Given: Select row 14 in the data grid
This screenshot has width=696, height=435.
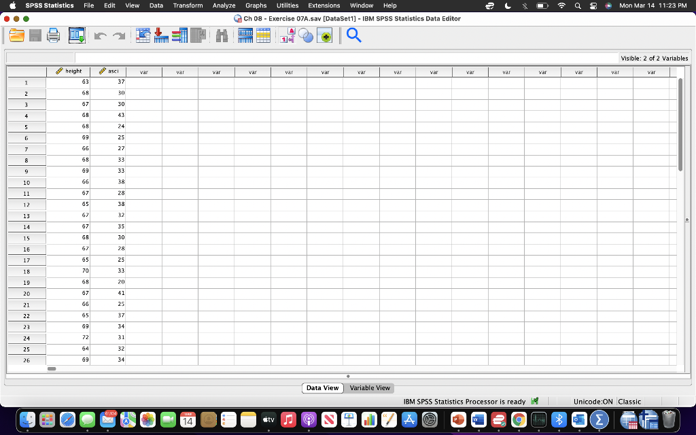Looking at the screenshot, I should click(27, 227).
